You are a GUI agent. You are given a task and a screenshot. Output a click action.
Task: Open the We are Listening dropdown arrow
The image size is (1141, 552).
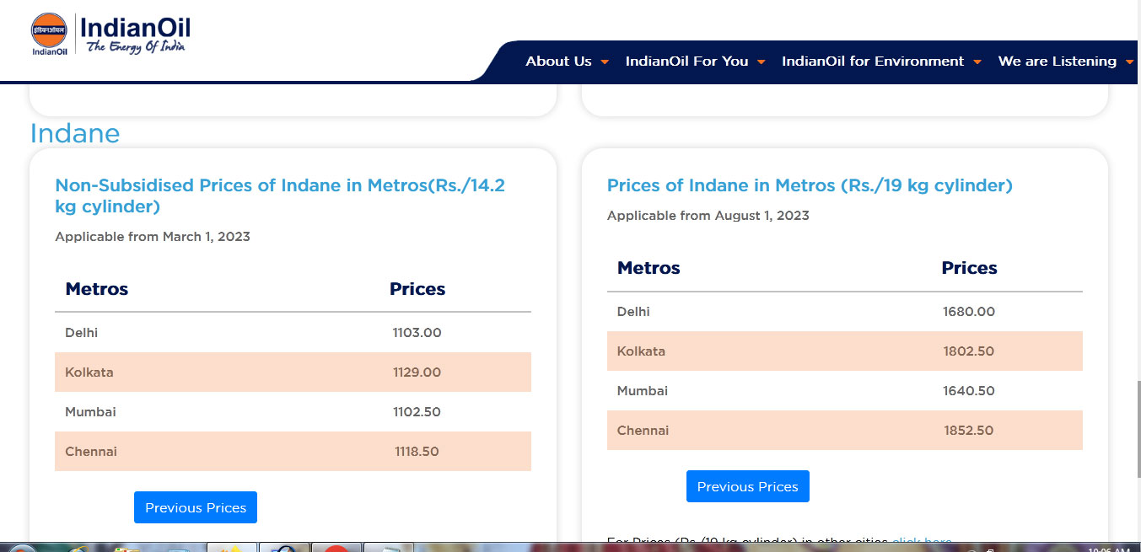click(1129, 62)
